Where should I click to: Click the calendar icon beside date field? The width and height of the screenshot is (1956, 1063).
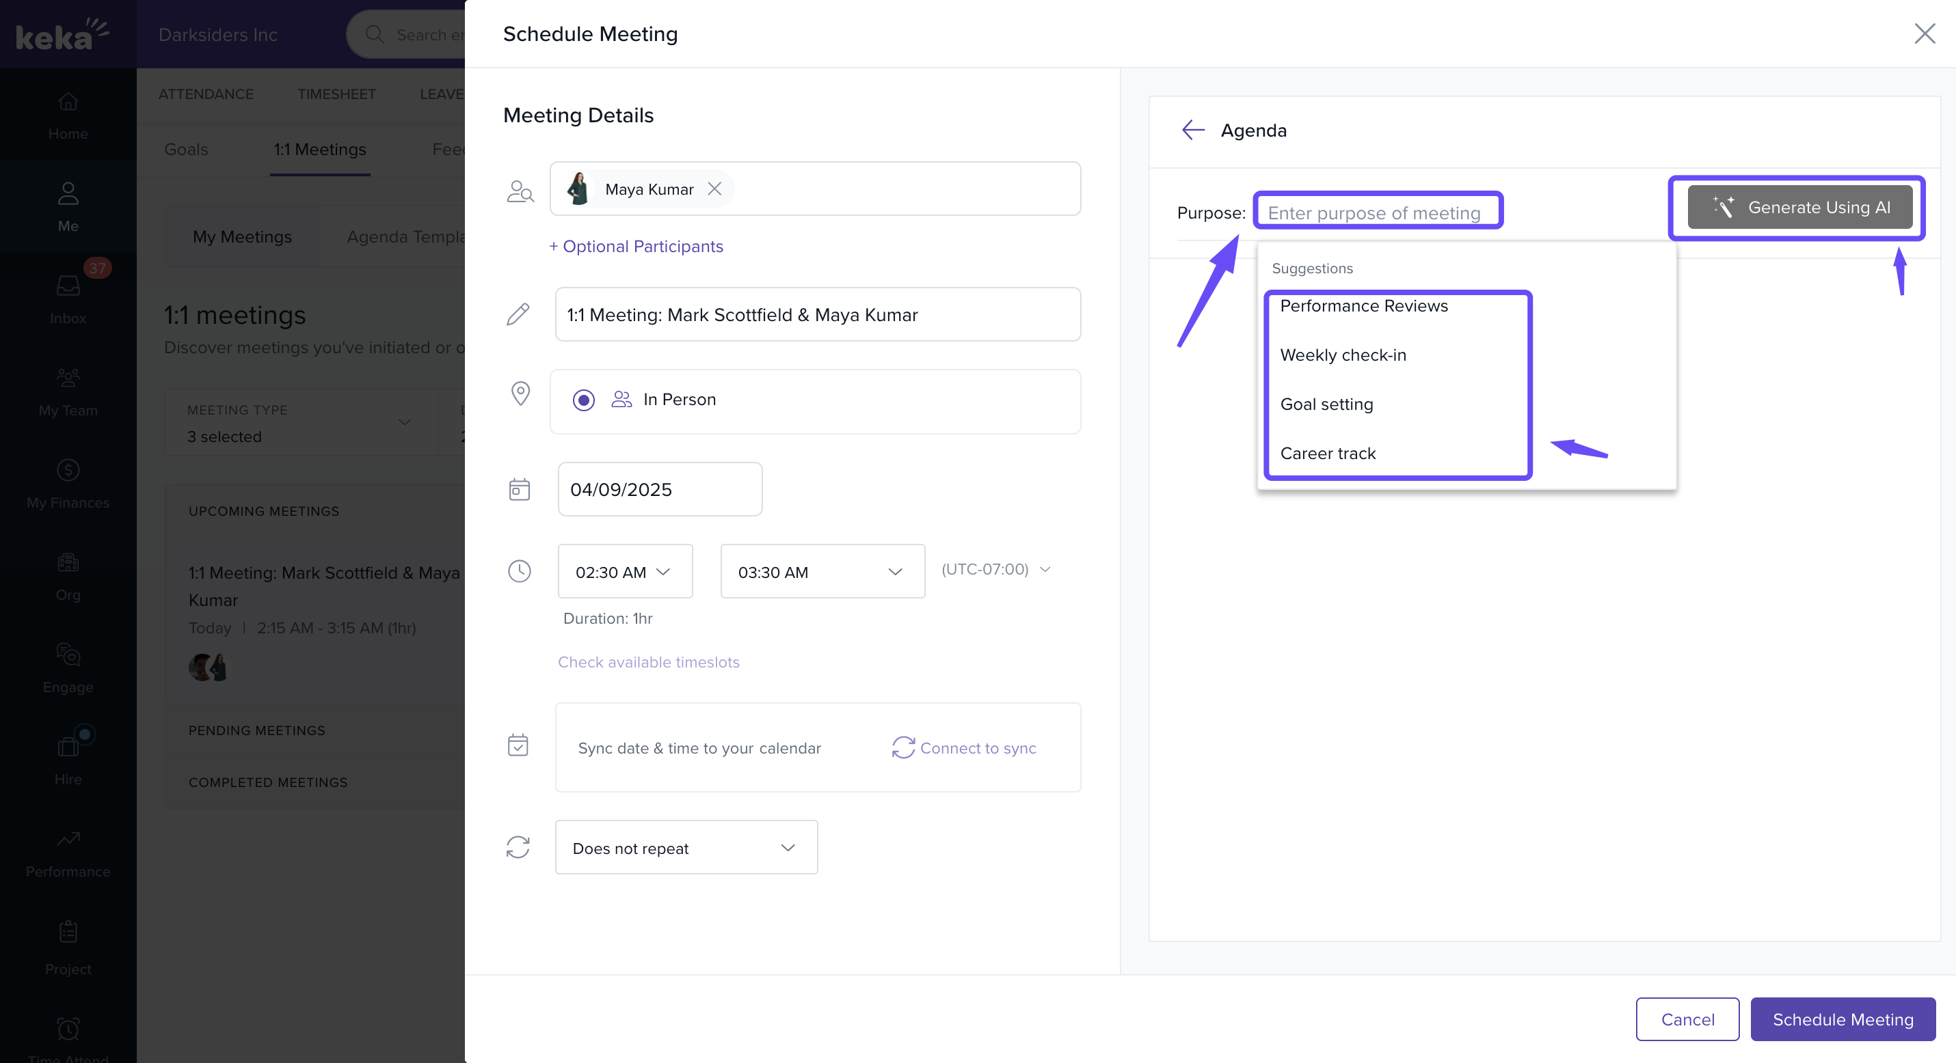[520, 489]
